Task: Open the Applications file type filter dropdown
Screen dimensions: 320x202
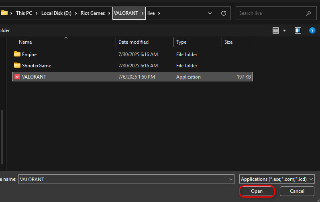Action: 277,179
